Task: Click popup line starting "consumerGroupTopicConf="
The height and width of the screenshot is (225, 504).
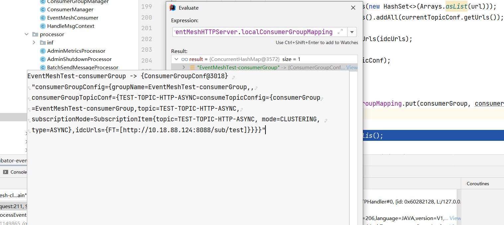Action: click(x=176, y=98)
